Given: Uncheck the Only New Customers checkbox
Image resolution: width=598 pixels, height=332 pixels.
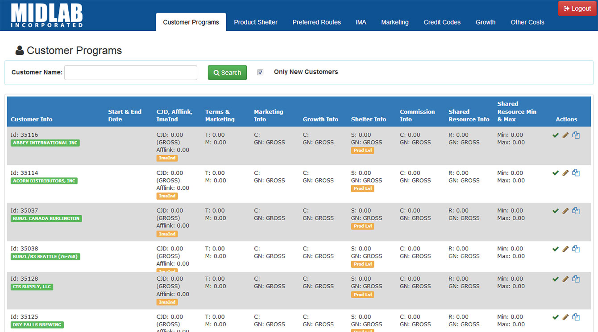Looking at the screenshot, I should point(261,72).
